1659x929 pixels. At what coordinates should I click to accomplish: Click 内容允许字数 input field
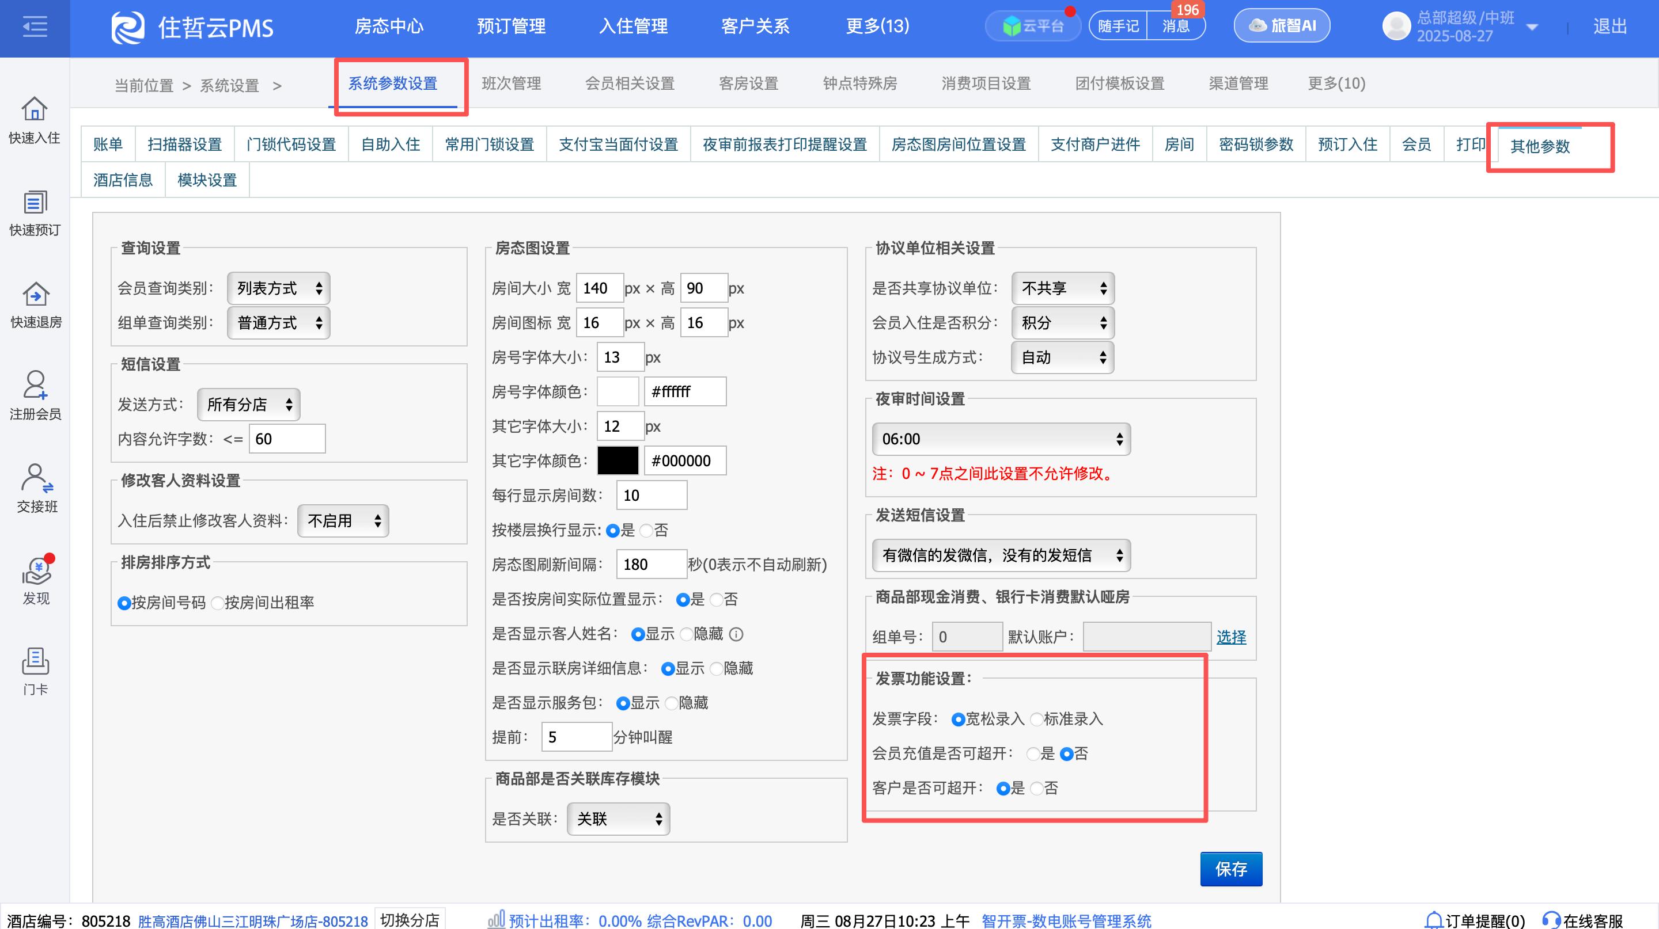coord(287,439)
